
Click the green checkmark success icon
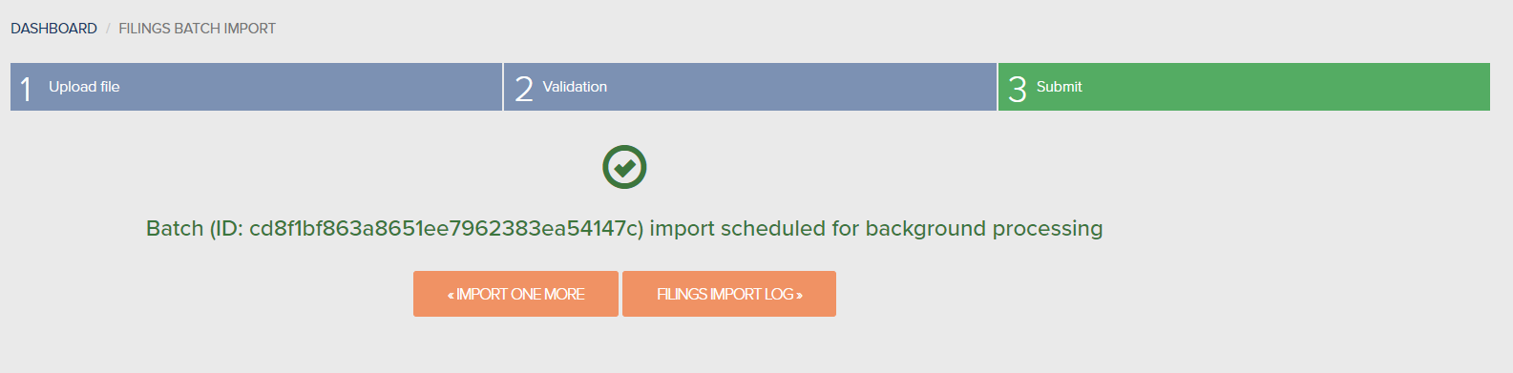point(624,167)
